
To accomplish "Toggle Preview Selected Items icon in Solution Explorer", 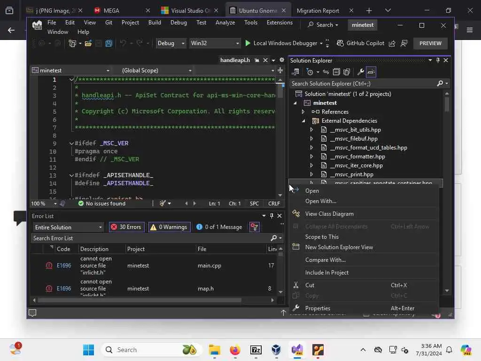I will pos(371,72).
